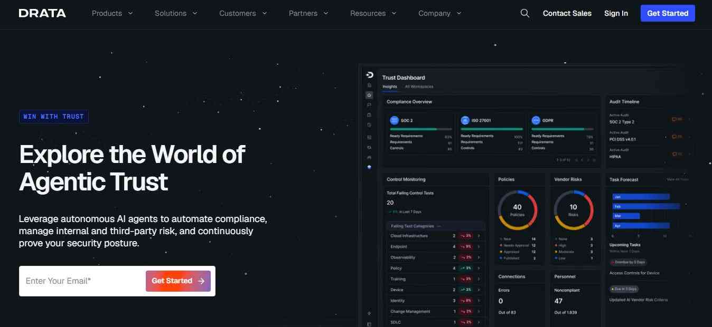Viewport: 712px width, 327px height.
Task: Click the Vendor Risks donut chart
Action: 573,210
